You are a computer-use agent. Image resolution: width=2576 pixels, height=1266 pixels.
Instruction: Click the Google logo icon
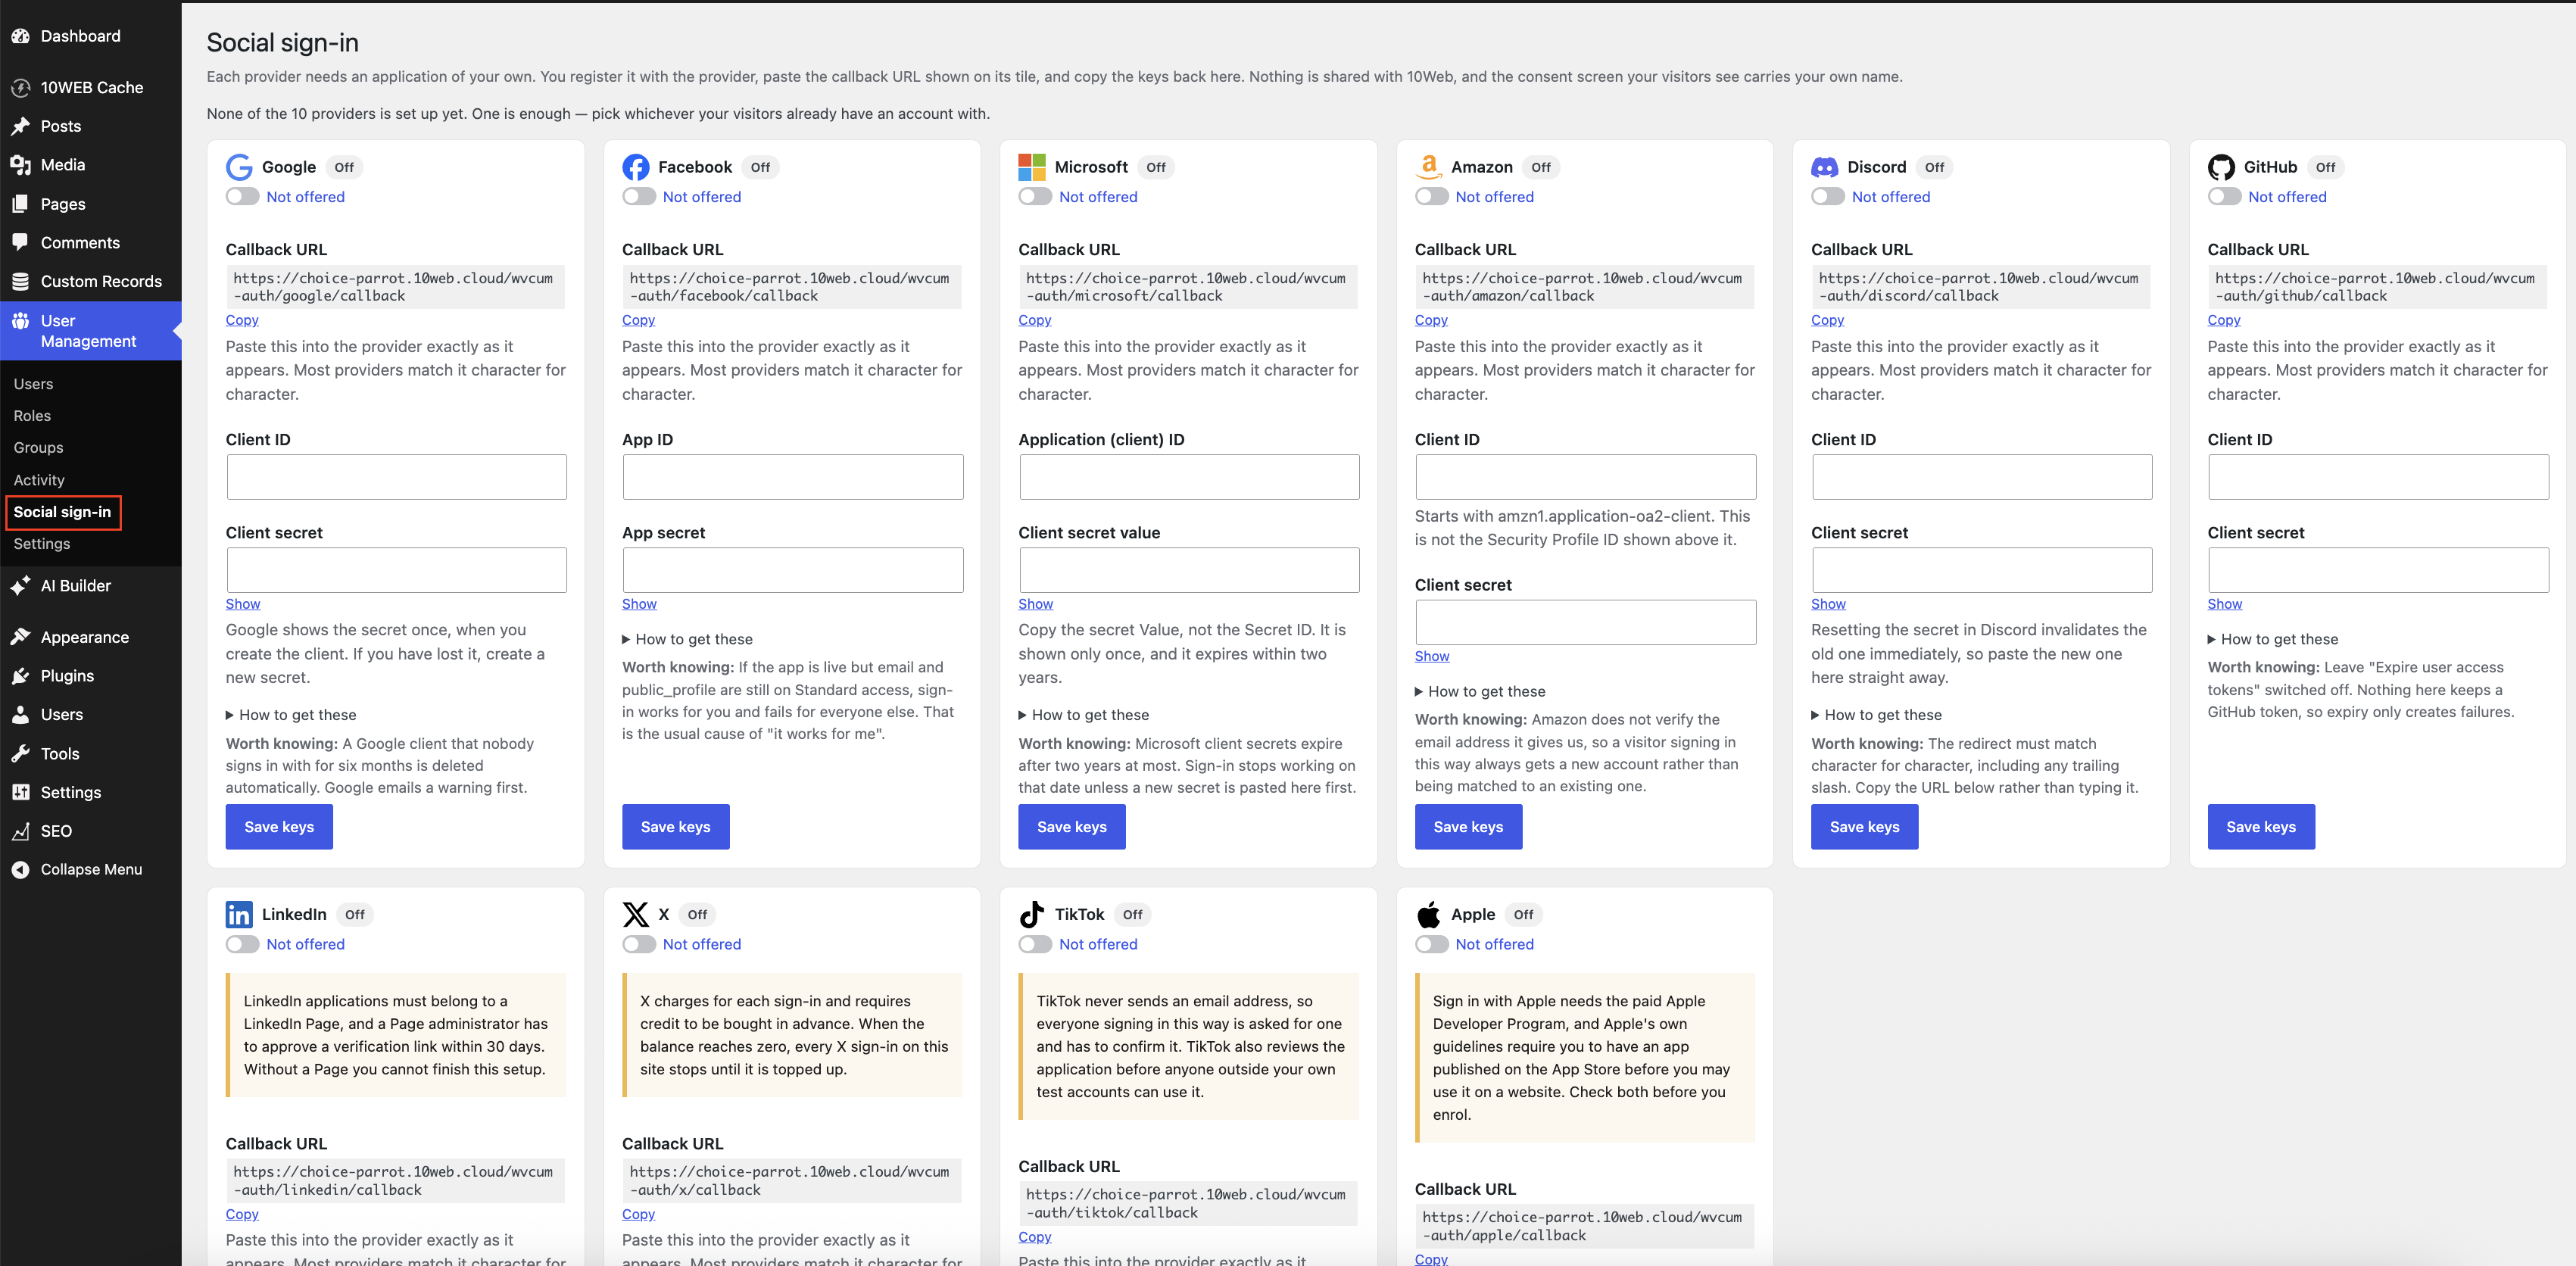point(239,167)
